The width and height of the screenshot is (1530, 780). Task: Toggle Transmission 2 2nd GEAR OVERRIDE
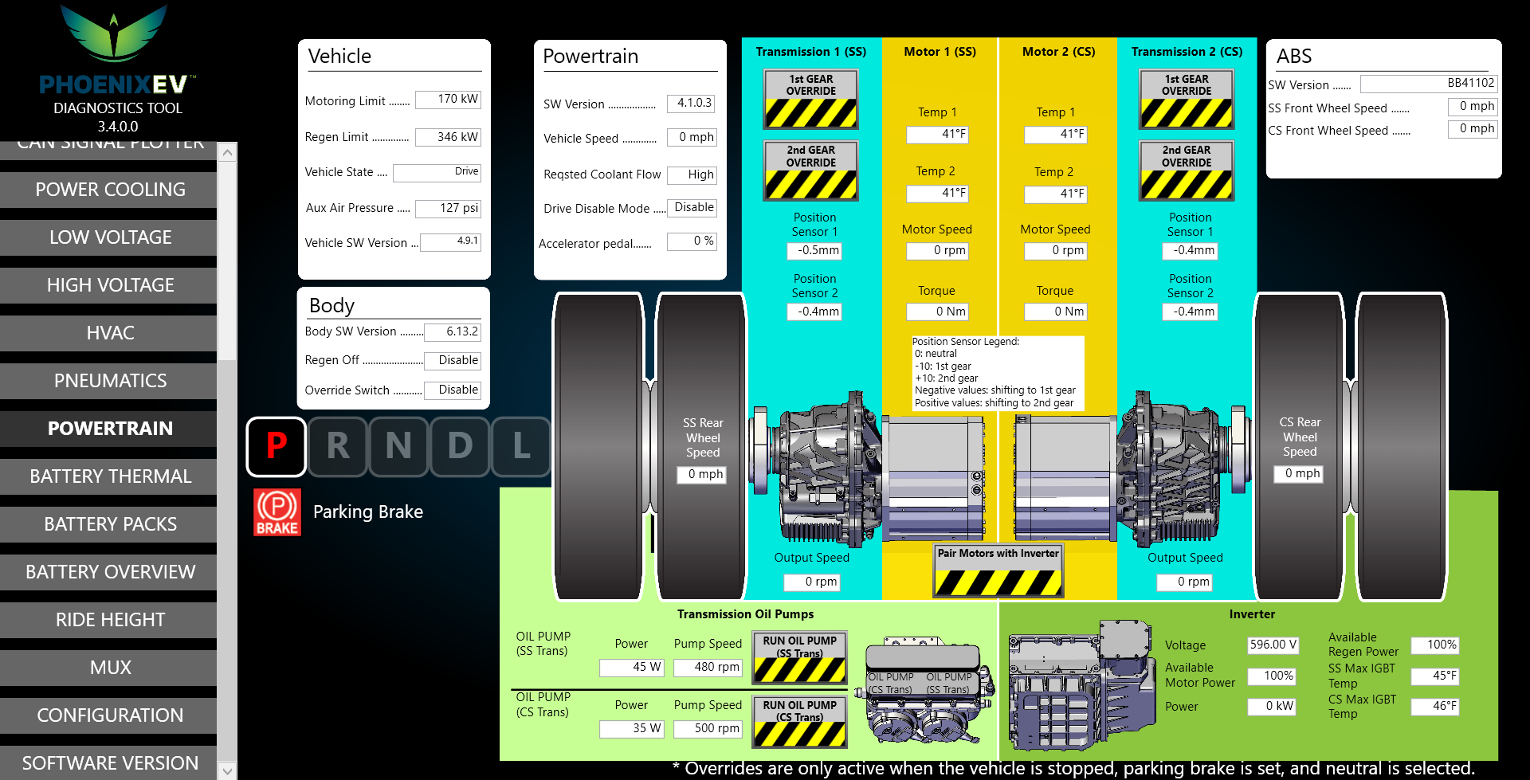click(1187, 171)
